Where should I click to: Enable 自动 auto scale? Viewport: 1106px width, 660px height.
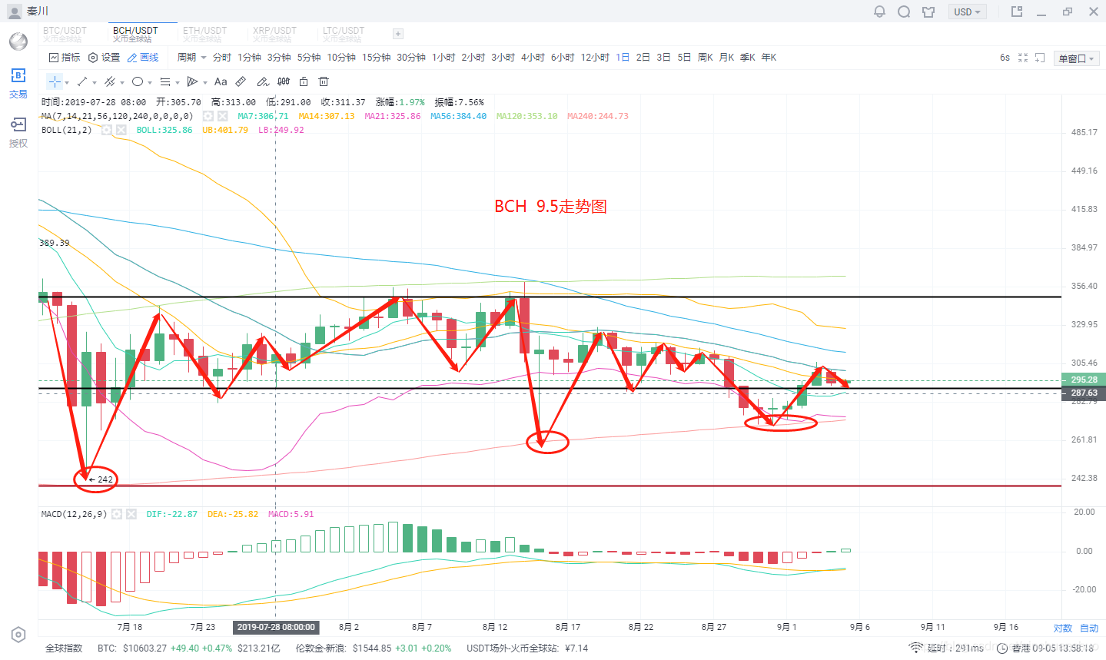click(x=1089, y=628)
